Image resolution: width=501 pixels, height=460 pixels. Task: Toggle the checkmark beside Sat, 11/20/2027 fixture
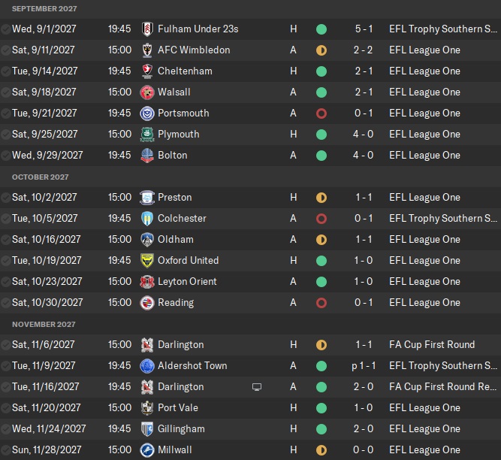6,408
